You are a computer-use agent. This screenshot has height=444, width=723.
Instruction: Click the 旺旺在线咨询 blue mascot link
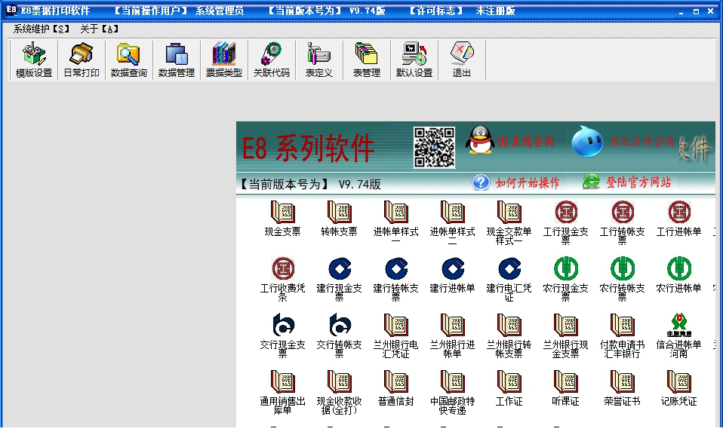click(623, 142)
